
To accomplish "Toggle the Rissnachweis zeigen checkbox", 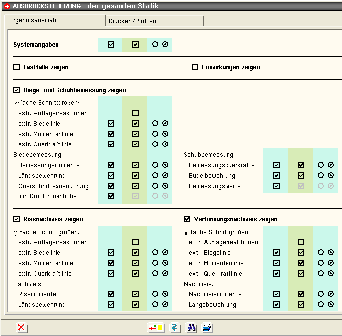I will coord(17,219).
